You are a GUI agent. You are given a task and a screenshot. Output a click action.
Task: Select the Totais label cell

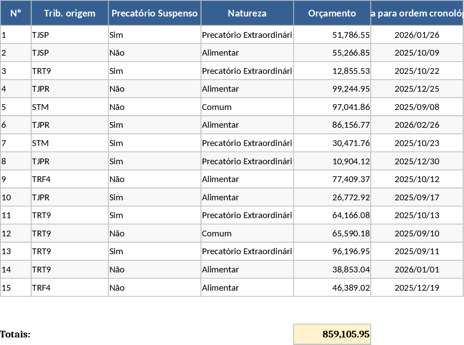click(16, 334)
